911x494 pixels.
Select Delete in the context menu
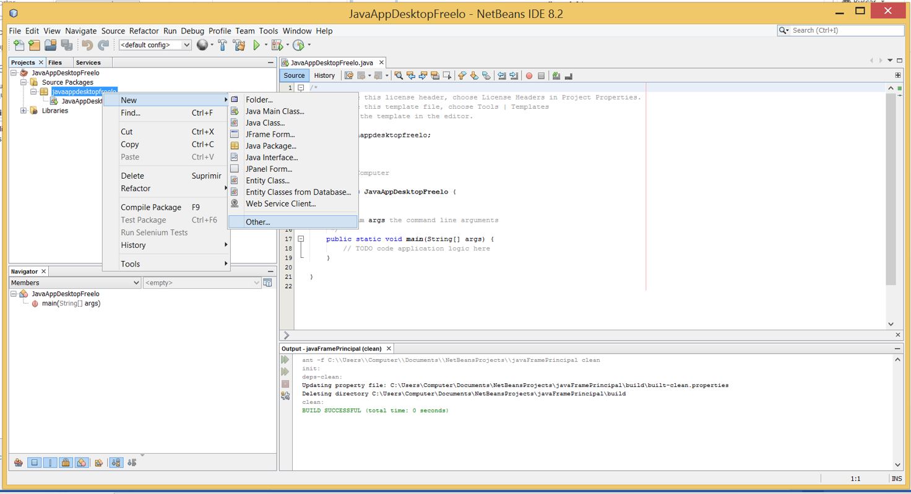166,176
